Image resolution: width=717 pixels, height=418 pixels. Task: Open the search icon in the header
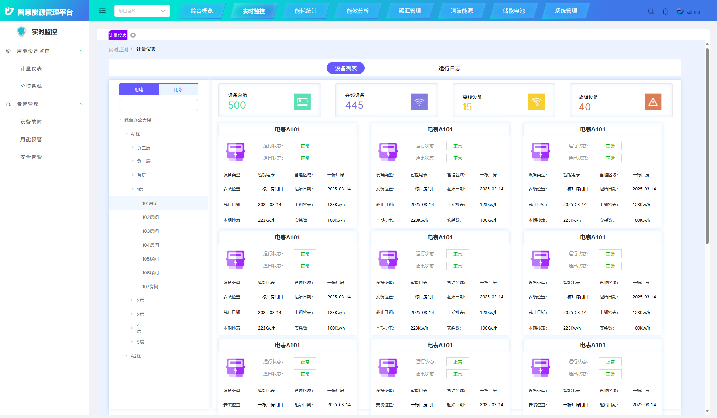point(651,11)
